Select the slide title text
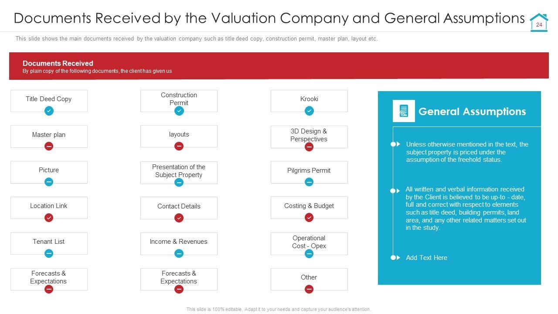This screenshot has width=558, height=314. point(269,18)
